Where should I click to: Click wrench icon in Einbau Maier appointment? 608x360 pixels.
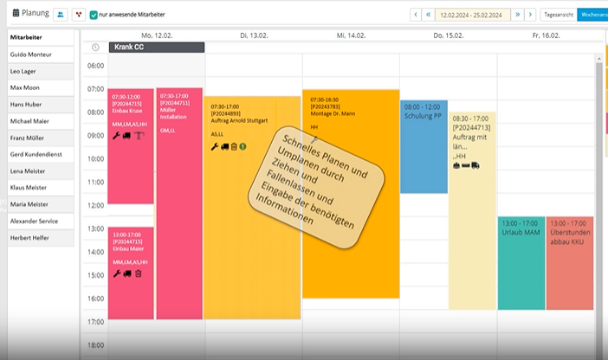coord(117,273)
